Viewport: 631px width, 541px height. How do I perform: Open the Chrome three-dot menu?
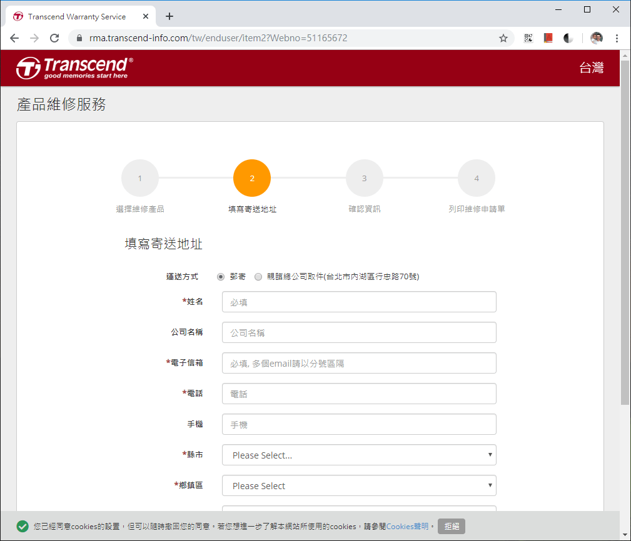click(617, 37)
